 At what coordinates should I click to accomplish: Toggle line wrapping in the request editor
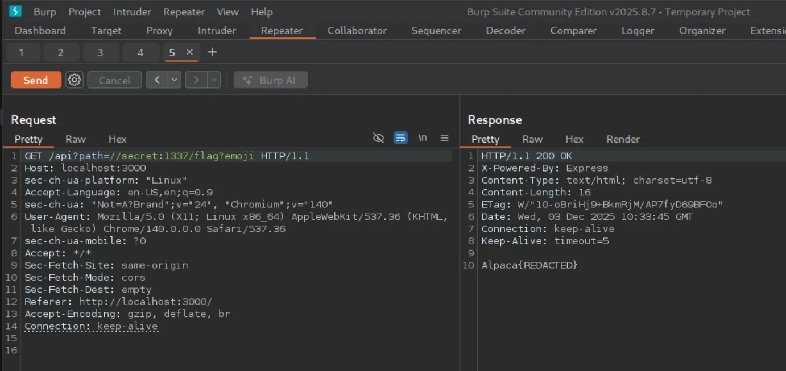point(400,138)
